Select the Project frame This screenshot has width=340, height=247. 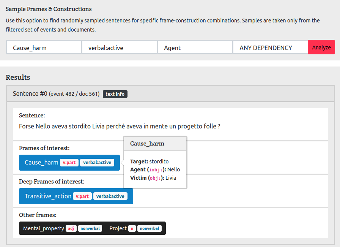coord(118,228)
